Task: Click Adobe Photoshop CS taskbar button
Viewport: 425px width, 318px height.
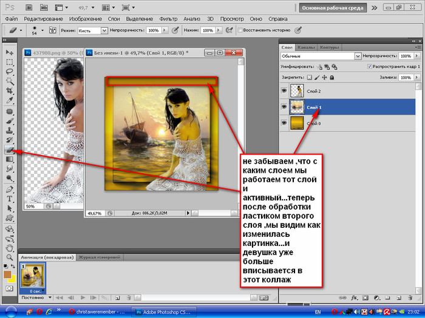Action: pyautogui.click(x=164, y=312)
